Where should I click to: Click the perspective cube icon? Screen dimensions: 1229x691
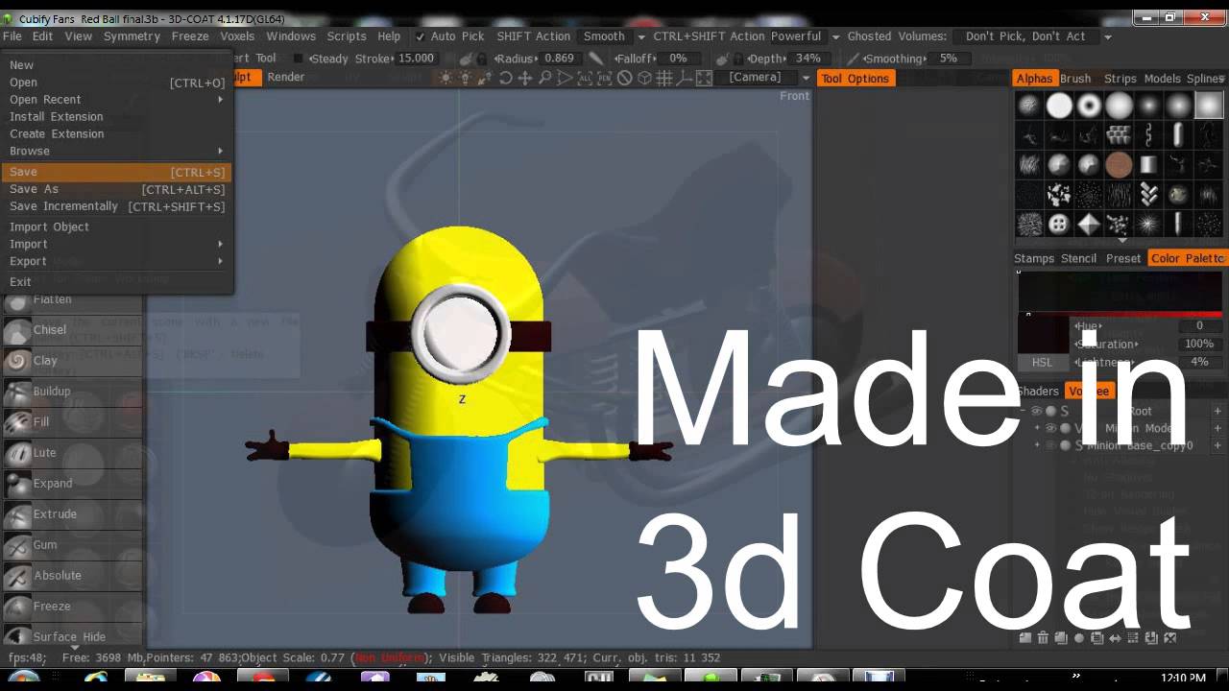click(x=645, y=78)
